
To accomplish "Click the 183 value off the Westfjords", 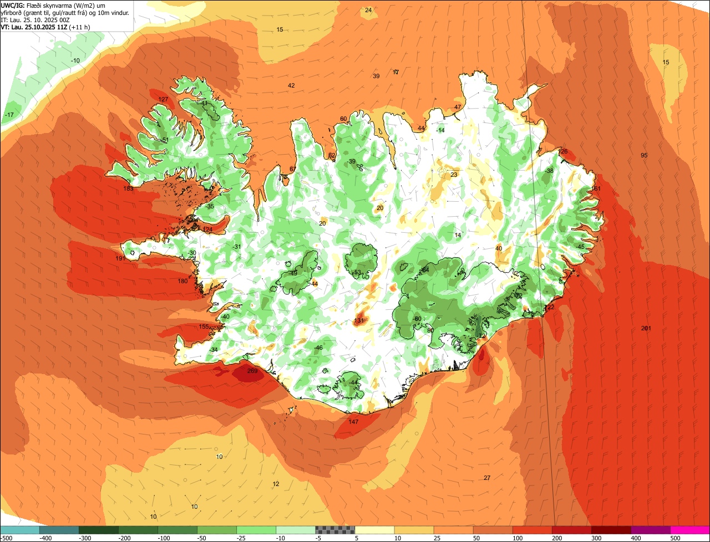I will tap(128, 188).
